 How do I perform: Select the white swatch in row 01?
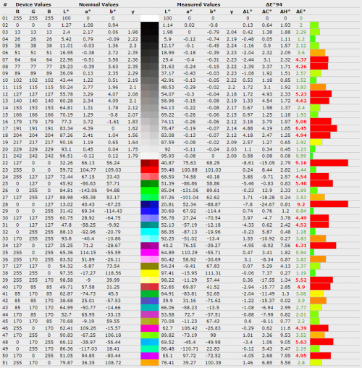tap(150, 18)
